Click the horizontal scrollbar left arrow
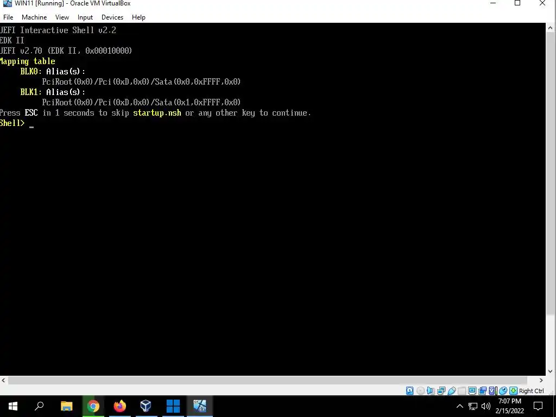This screenshot has height=417, width=556. coord(4,380)
